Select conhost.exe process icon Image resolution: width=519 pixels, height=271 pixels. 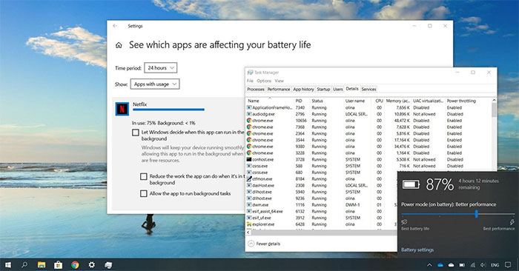pos(249,159)
